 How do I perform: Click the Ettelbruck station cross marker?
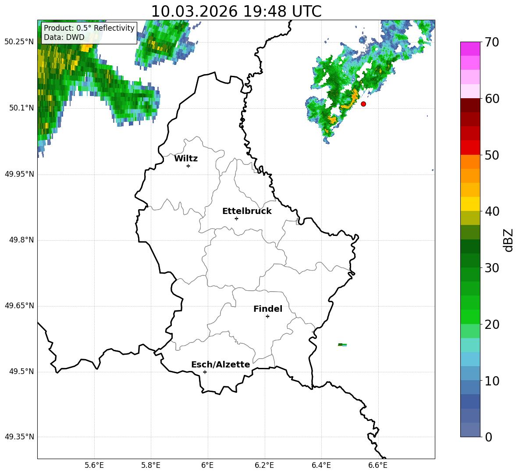pos(236,218)
